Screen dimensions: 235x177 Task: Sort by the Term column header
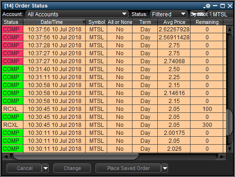(x=145, y=22)
